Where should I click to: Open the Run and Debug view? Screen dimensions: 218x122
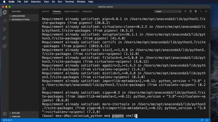click(x=4, y=38)
